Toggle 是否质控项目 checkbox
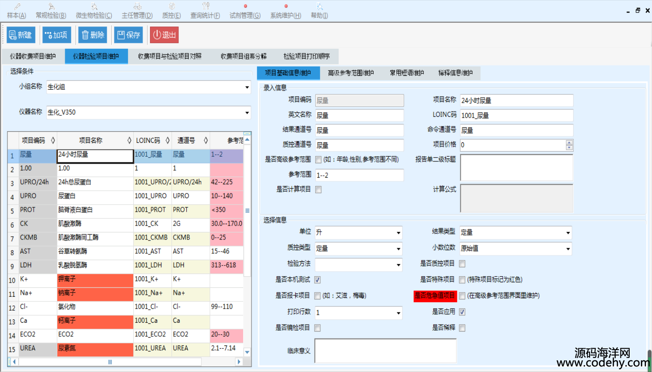Screen dimensions: 652x372 (x=462, y=264)
